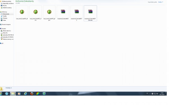Open Stažené soubory in favorites
This screenshot has height=105, width=169.
coord(7,8)
